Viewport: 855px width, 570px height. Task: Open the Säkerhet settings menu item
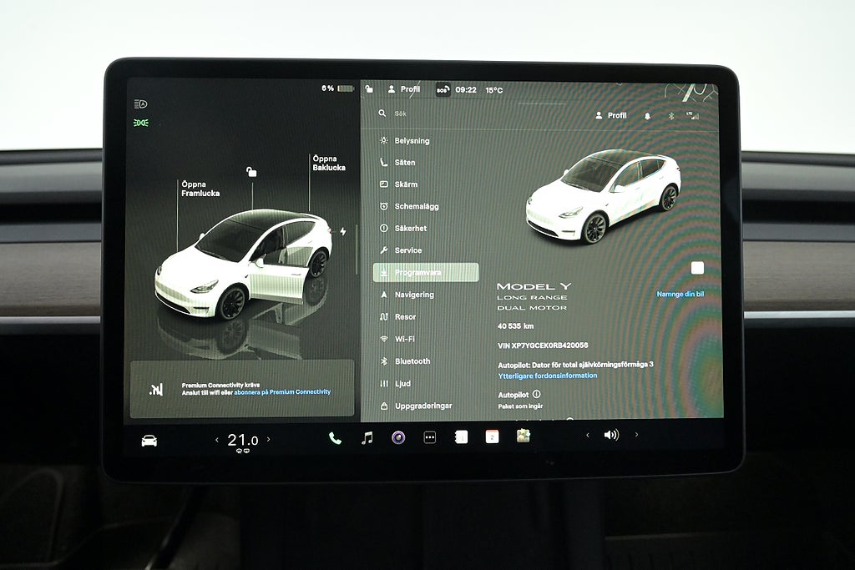pos(410,228)
